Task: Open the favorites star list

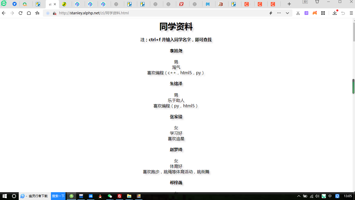Action: [x=37, y=13]
